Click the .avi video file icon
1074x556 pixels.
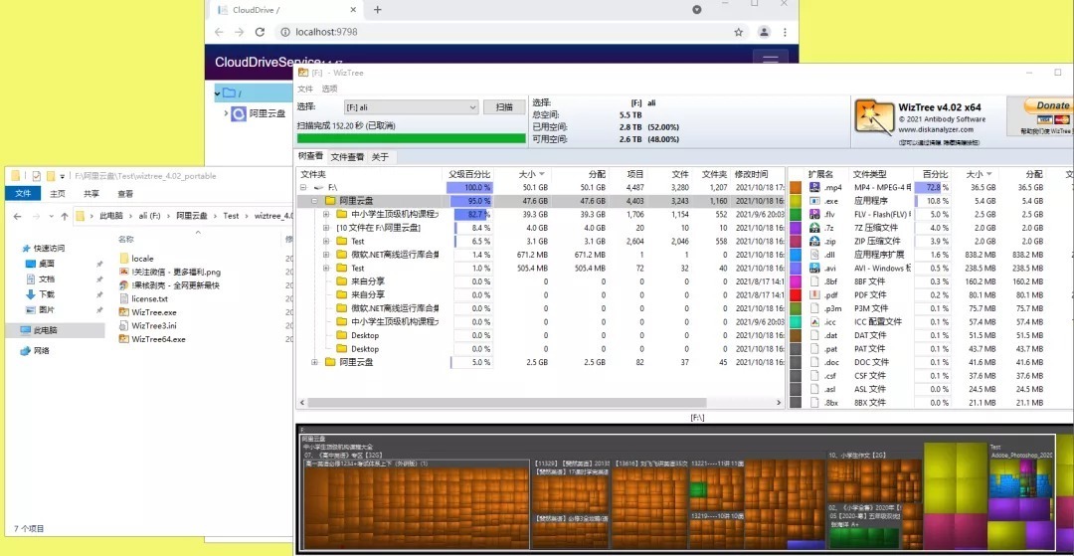pos(815,268)
